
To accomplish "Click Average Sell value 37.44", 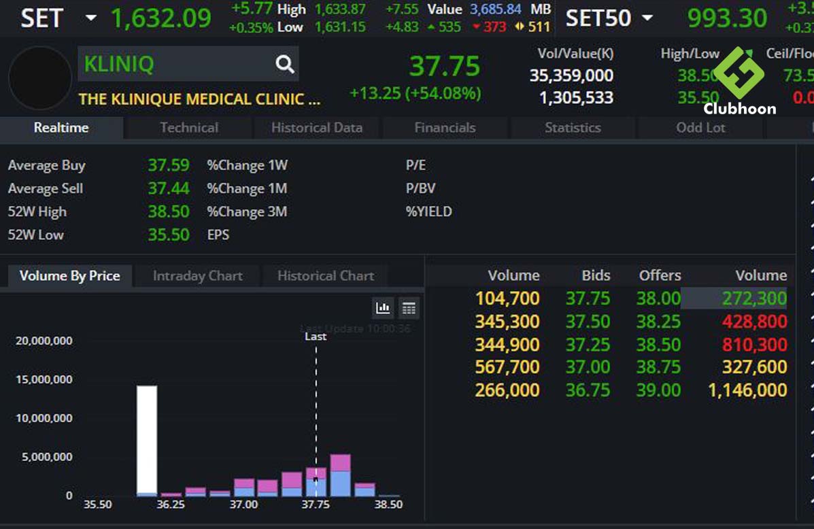I will coord(169,188).
